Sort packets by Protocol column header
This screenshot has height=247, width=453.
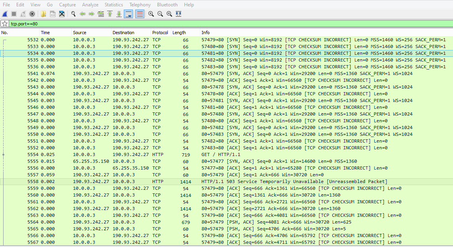pyautogui.click(x=160, y=33)
